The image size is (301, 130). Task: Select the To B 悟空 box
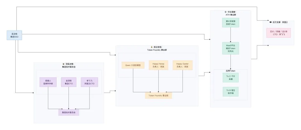point(230,92)
